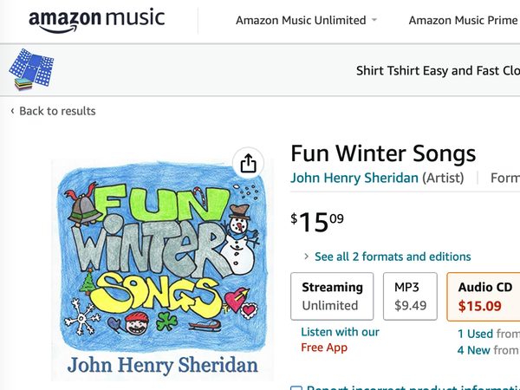Click the Shirt Tshirt Easy and Fast ad text
The height and width of the screenshot is (390, 520).
click(438, 71)
